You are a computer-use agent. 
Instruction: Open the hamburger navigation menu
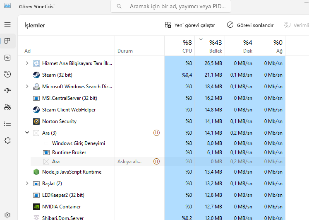(7, 24)
